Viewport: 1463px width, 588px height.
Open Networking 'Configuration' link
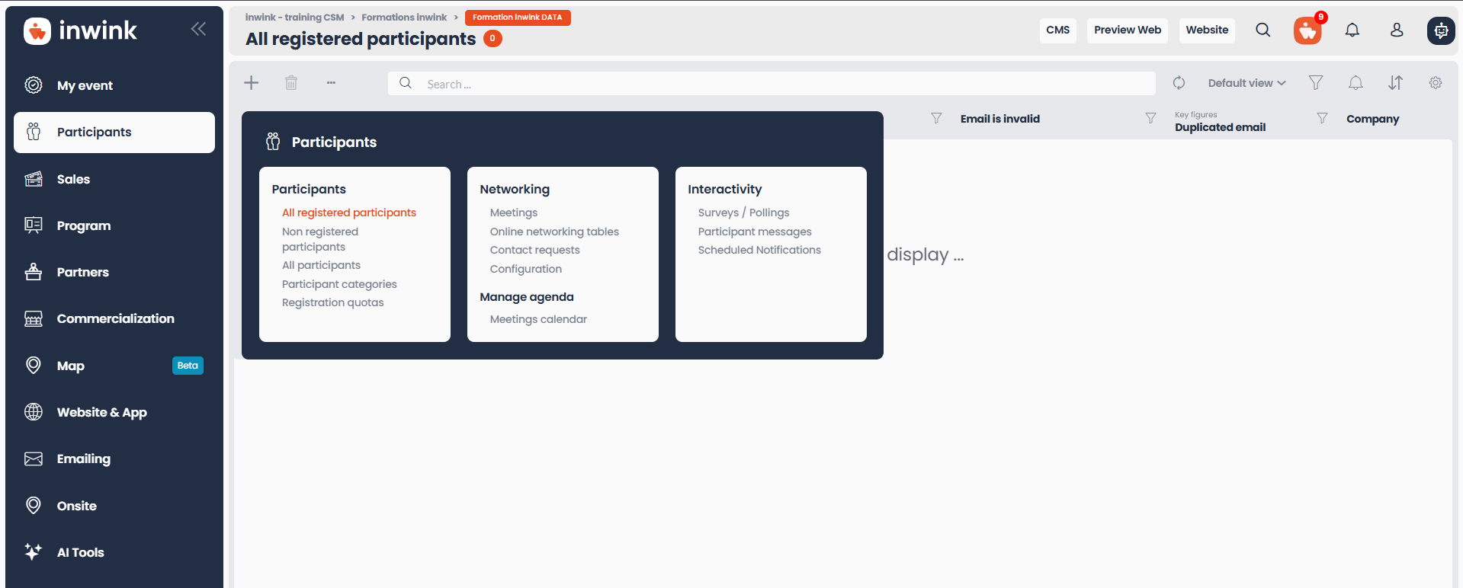(x=526, y=269)
